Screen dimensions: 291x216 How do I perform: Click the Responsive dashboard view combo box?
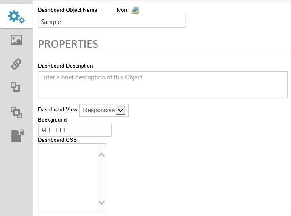coord(99,110)
